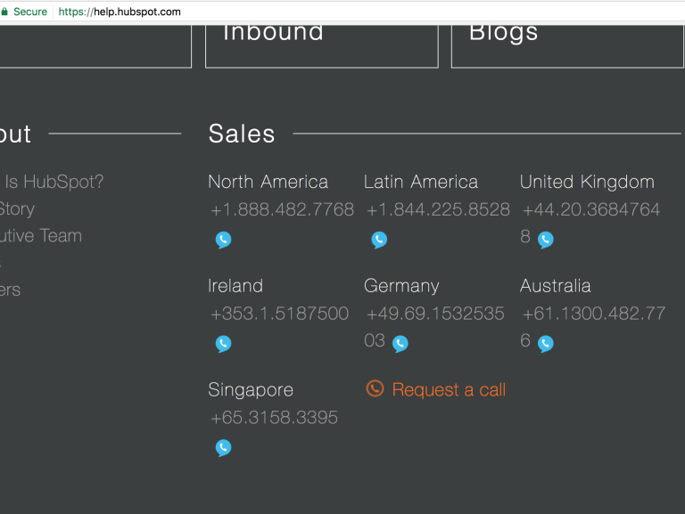Call the Singapore number +65.3158.3395
685x514 pixels.
click(x=274, y=419)
